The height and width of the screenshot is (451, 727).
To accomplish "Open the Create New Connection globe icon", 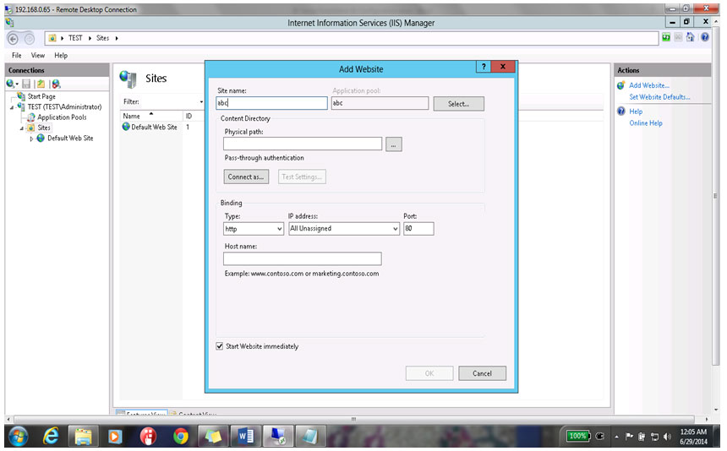I will click(12, 84).
